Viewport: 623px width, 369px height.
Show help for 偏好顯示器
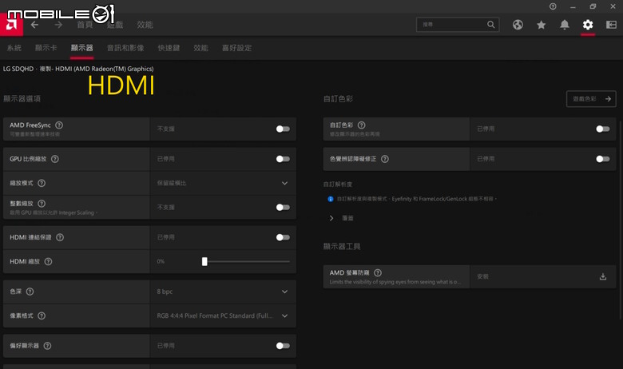point(47,346)
